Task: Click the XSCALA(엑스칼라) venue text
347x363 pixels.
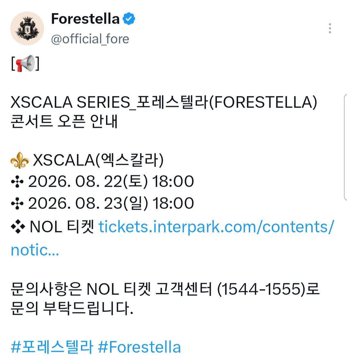Action: (98, 160)
